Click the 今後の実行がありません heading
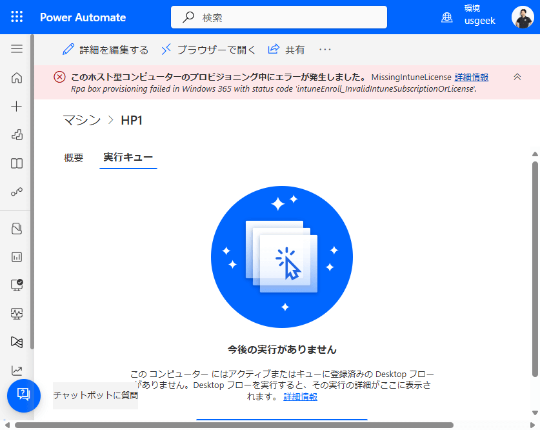 coord(282,349)
